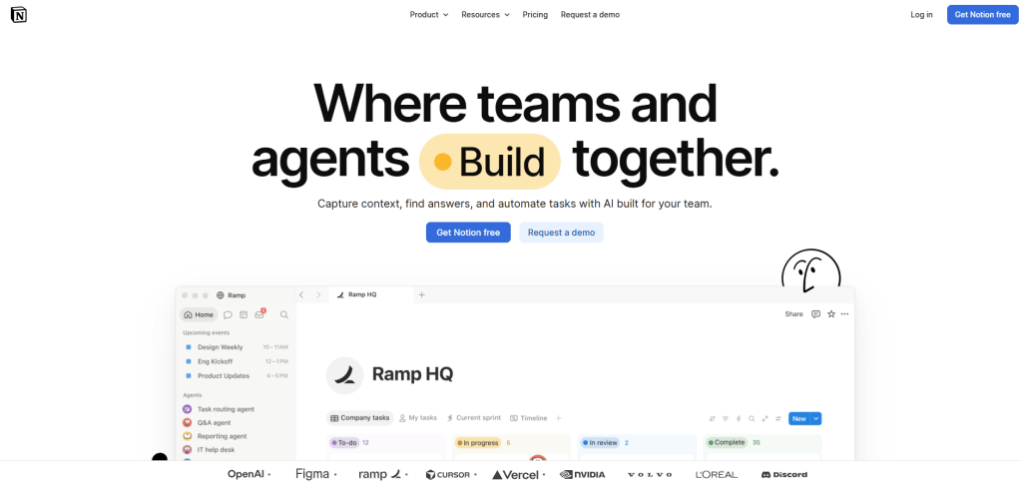The image size is (1021, 481).
Task: Click the Log in link
Action: pyautogui.click(x=921, y=14)
